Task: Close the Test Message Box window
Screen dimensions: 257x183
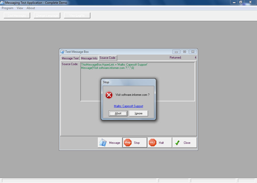Action: (193, 52)
